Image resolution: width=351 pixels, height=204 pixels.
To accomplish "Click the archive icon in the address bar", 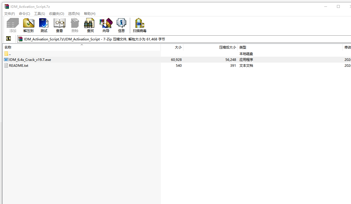I will coord(20,39).
